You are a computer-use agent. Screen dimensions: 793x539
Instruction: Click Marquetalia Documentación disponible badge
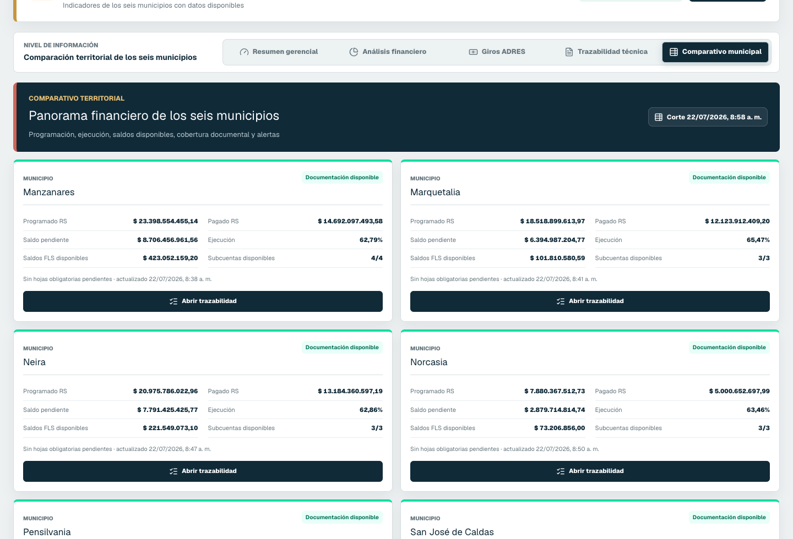tap(729, 178)
